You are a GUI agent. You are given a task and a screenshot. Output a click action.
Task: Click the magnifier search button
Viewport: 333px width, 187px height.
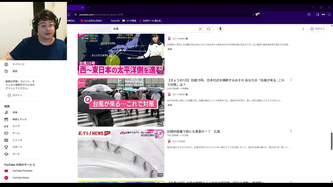click(x=209, y=29)
